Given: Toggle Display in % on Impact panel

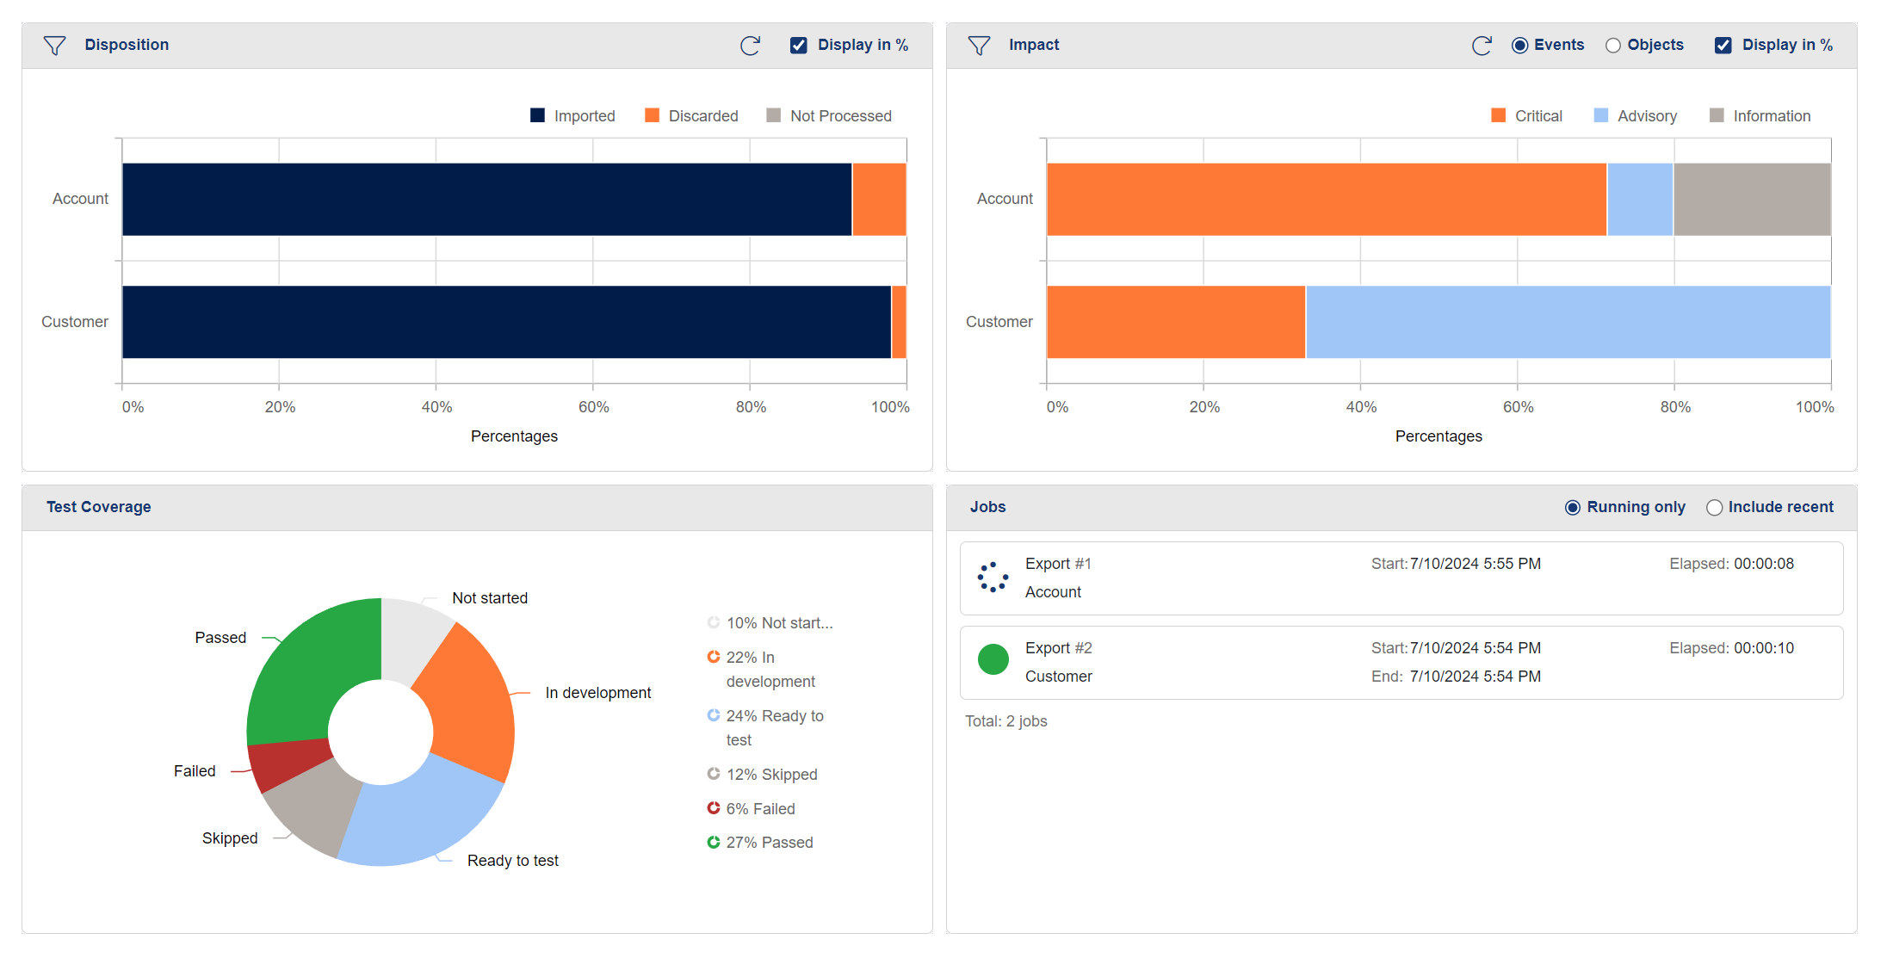Looking at the screenshot, I should tap(1723, 46).
